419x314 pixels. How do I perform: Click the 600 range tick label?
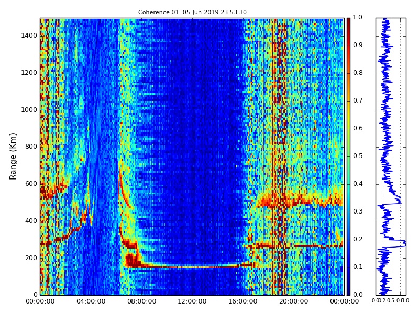[31, 184]
